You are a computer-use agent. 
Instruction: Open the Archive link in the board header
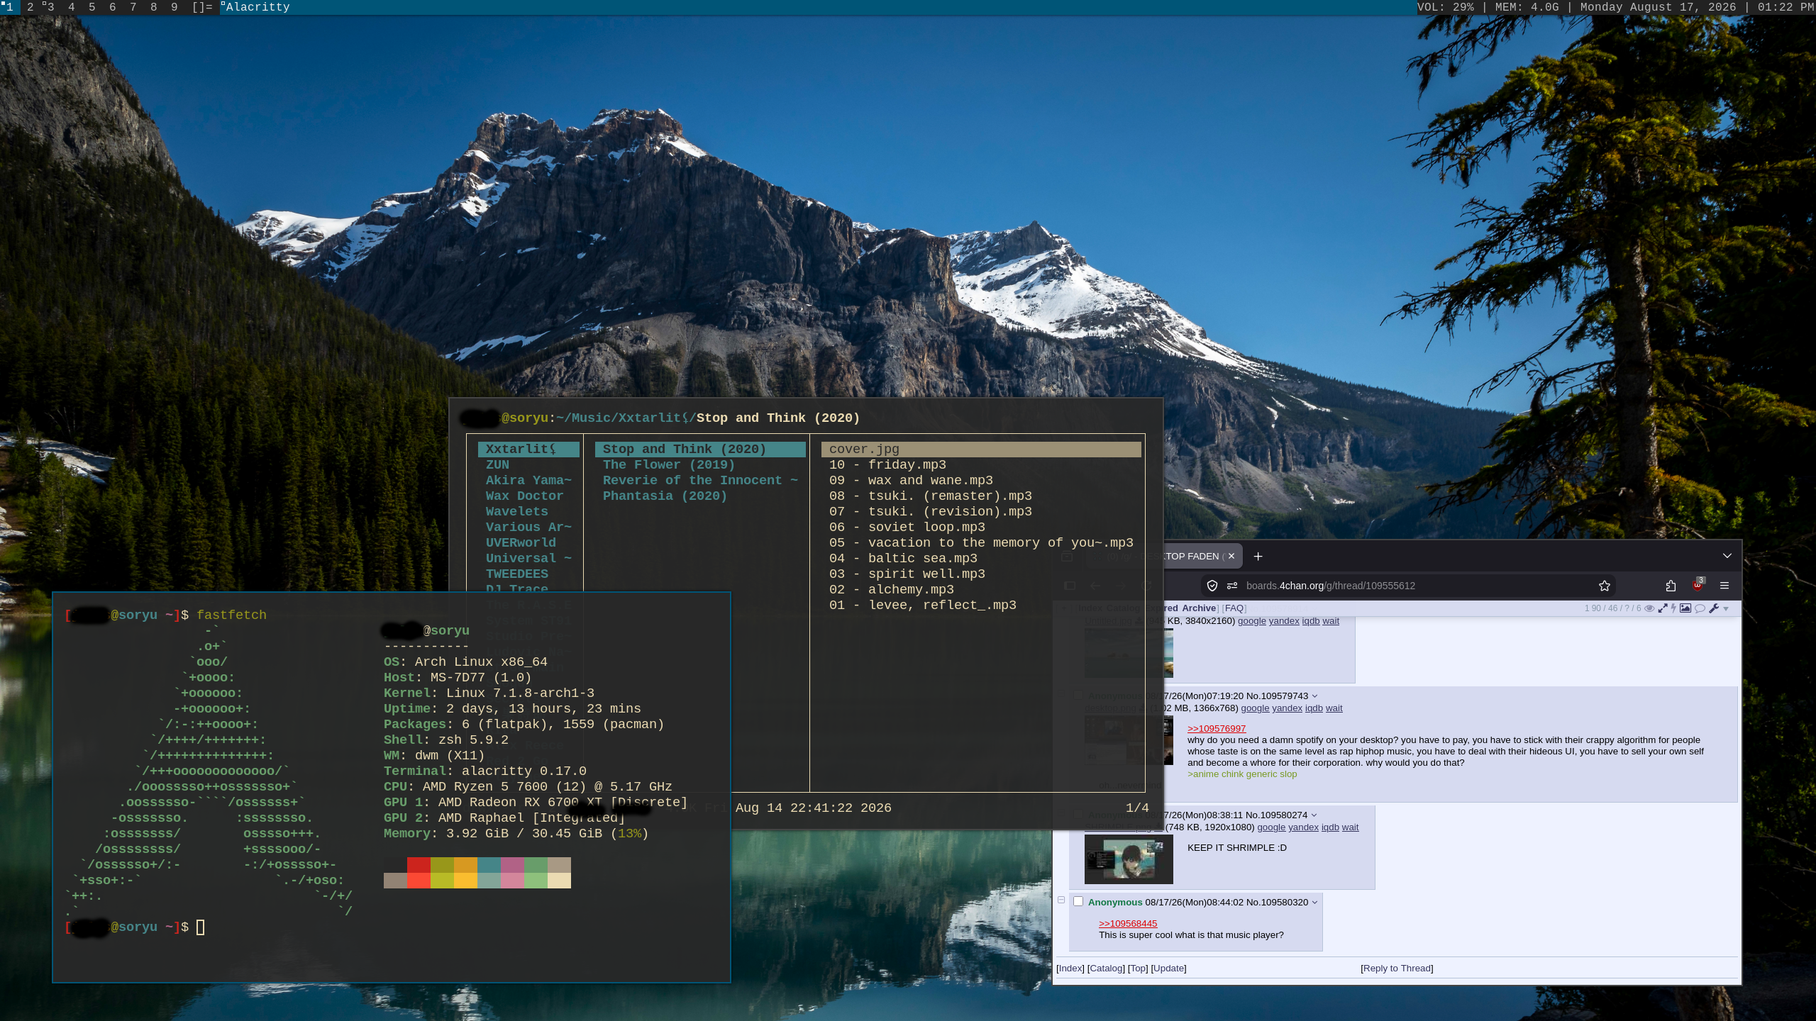[x=1199, y=608]
